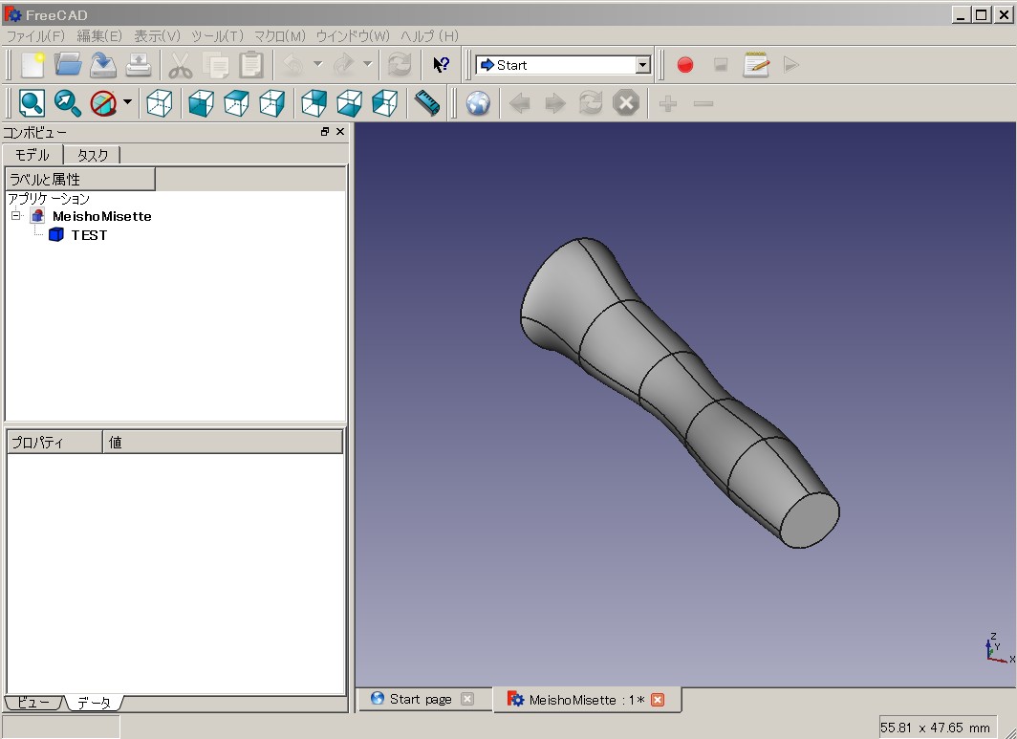Click the draw style icon
The height and width of the screenshot is (739, 1017).
[x=103, y=103]
